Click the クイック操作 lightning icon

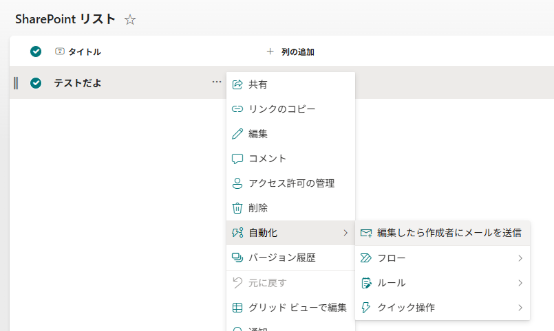(366, 308)
